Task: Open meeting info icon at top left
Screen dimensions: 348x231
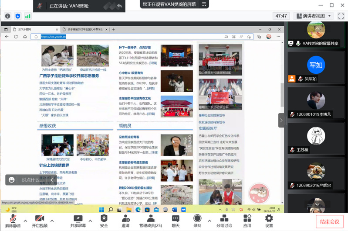Action: (x=7, y=16)
